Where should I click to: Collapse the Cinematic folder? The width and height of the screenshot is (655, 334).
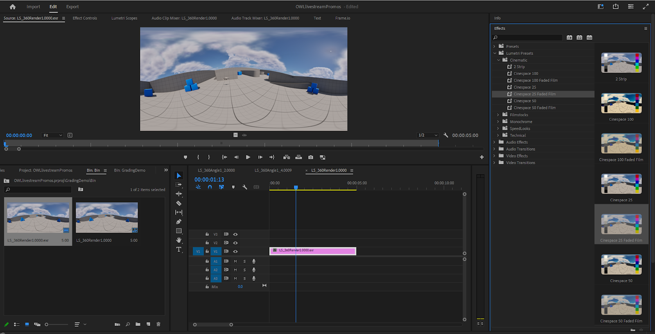coord(499,60)
